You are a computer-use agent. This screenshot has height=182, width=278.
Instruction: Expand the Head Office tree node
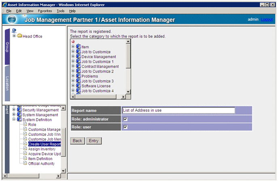14,36
